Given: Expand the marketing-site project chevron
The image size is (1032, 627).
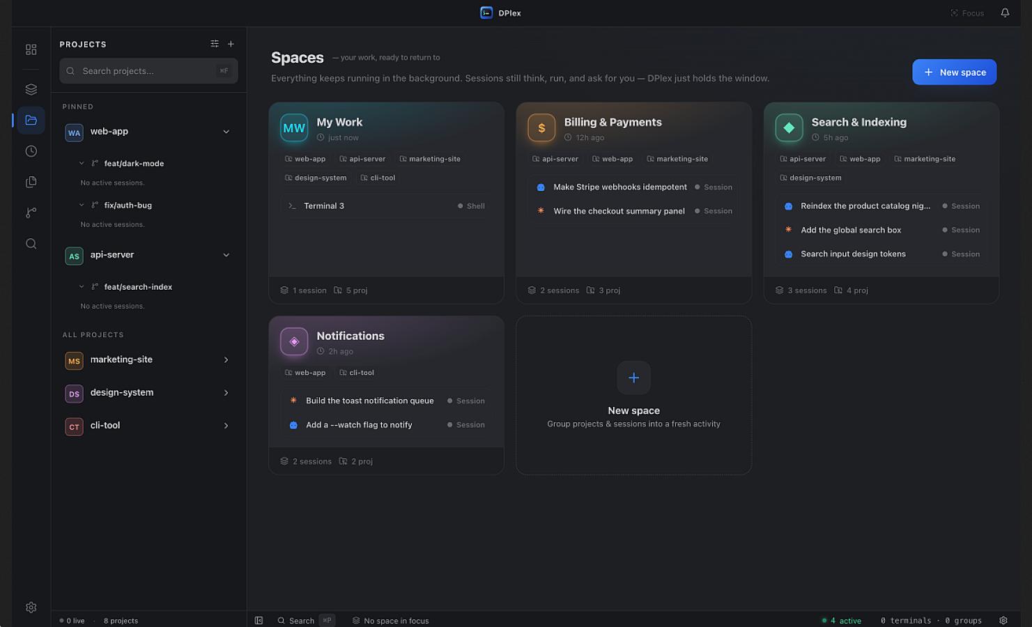Looking at the screenshot, I should click(226, 359).
